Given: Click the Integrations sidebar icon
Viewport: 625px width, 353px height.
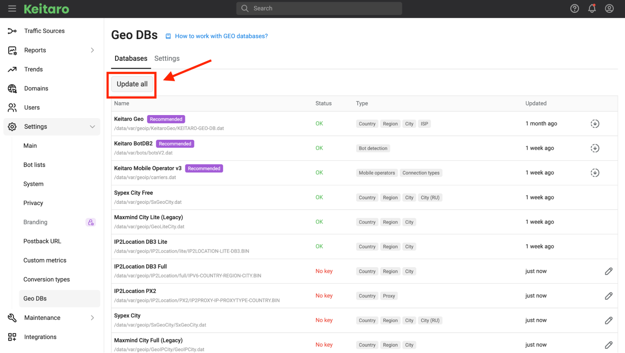Looking at the screenshot, I should click(x=12, y=337).
